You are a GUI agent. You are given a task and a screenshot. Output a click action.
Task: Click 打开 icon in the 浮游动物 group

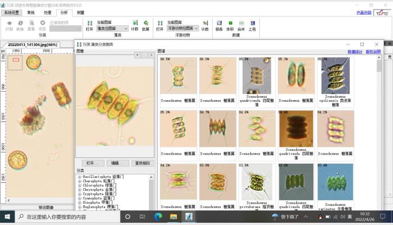pos(160,25)
